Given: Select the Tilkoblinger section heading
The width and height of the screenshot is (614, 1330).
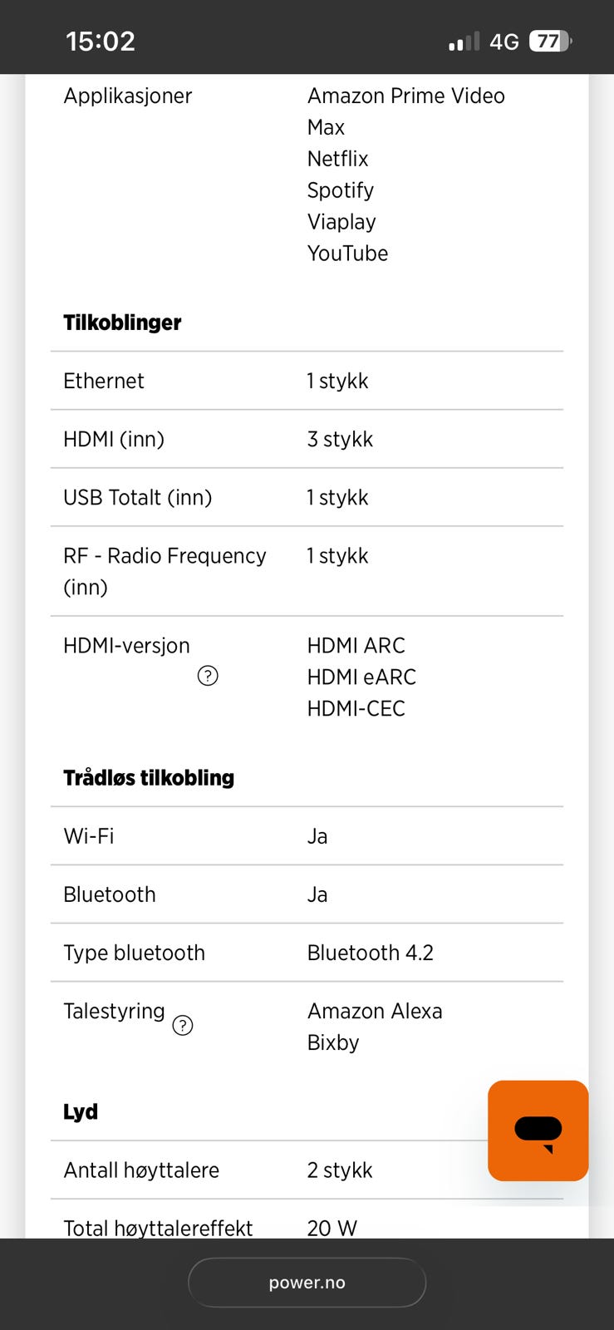Looking at the screenshot, I should (122, 323).
